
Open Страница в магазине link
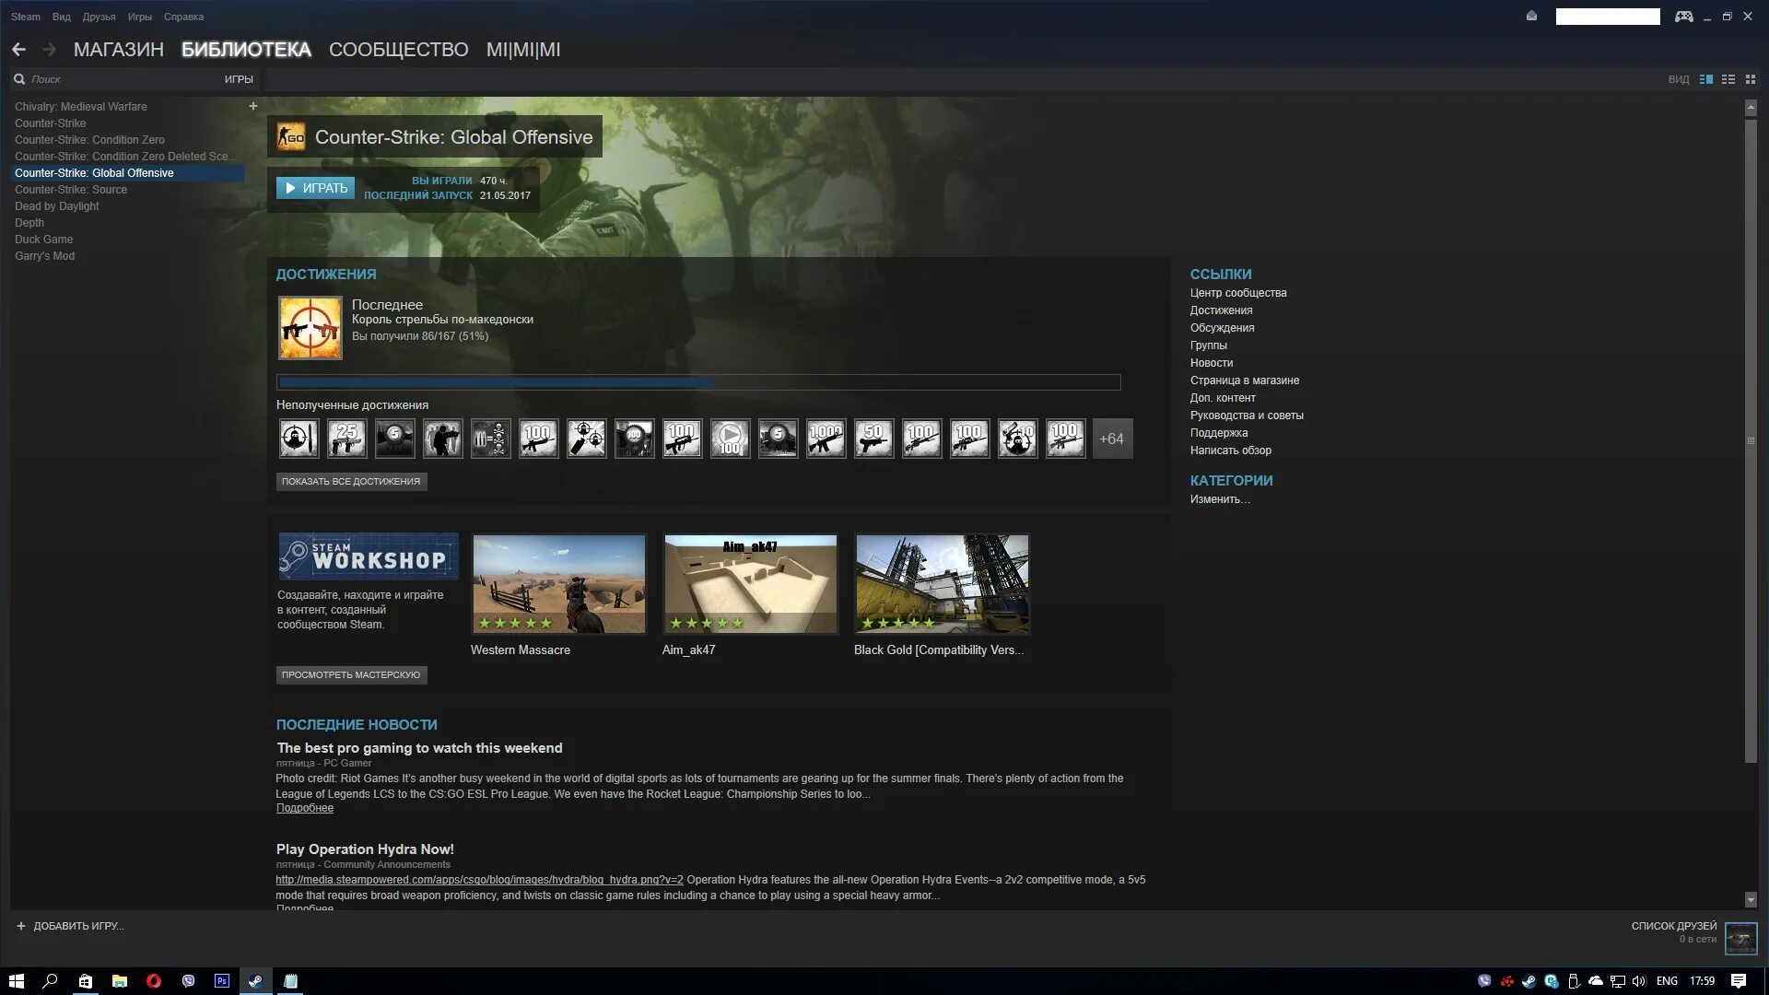(x=1245, y=380)
